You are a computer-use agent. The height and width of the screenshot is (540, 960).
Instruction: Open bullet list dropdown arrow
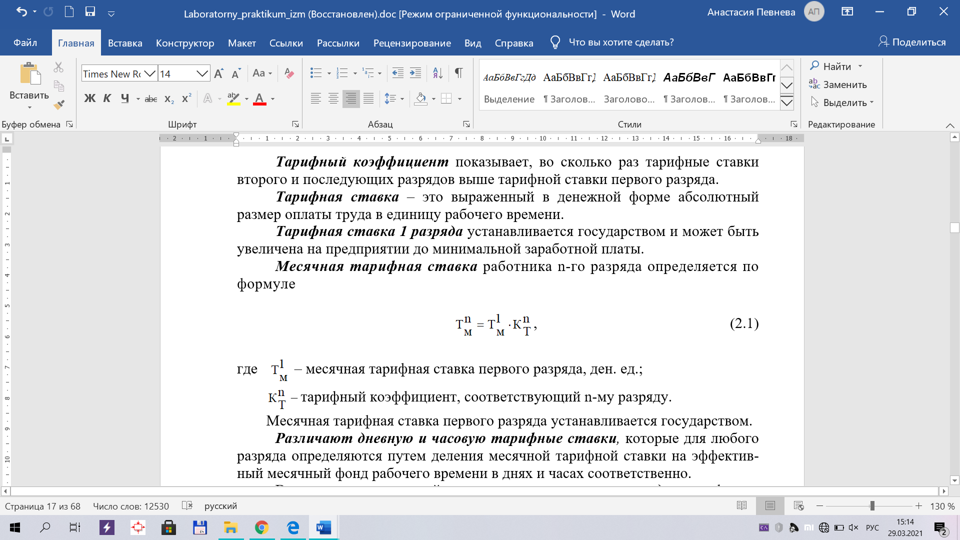329,73
